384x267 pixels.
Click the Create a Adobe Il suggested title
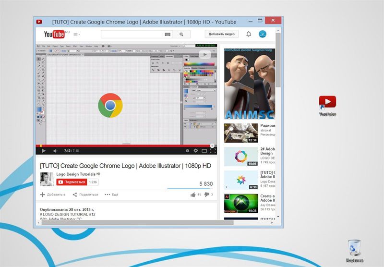(268, 198)
